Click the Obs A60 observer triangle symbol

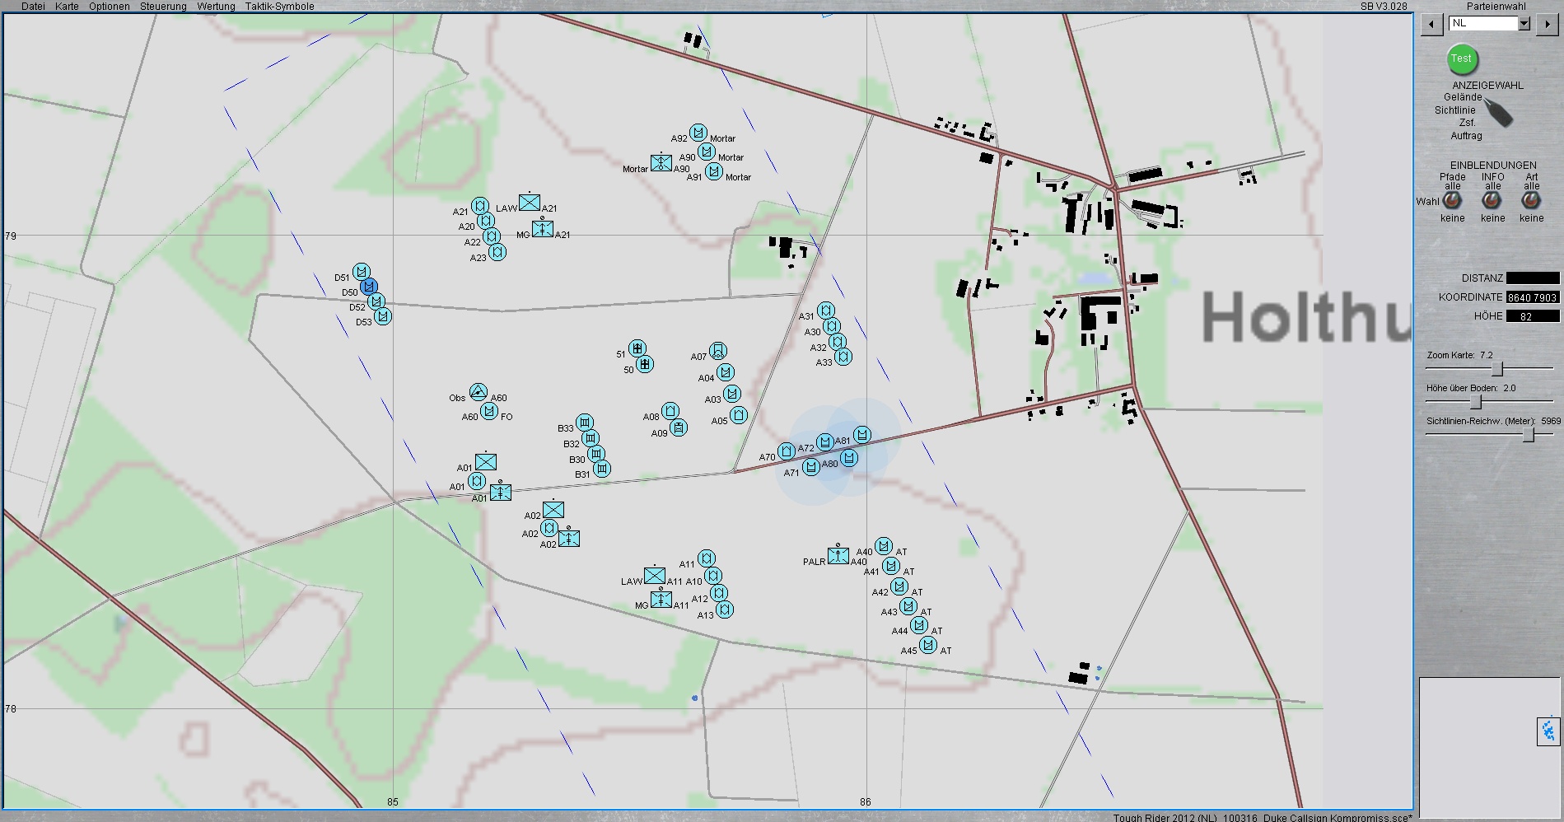click(x=479, y=392)
